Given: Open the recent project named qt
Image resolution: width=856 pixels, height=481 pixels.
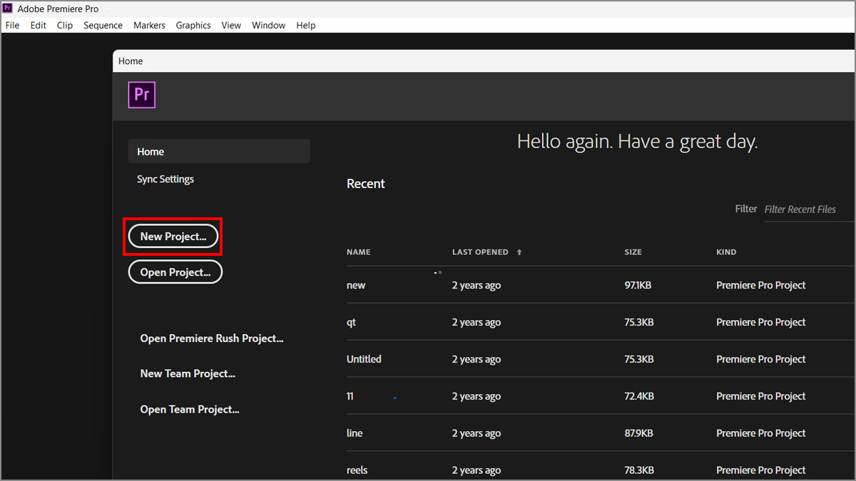Looking at the screenshot, I should [351, 322].
